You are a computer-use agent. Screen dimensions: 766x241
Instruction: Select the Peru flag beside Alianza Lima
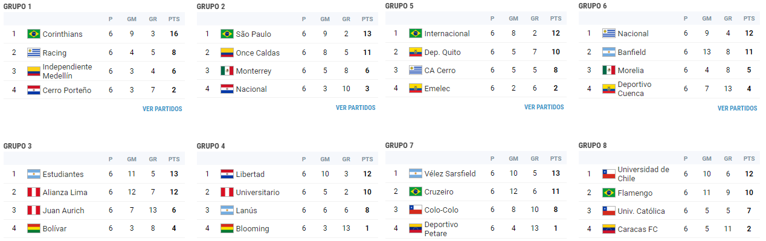(34, 192)
